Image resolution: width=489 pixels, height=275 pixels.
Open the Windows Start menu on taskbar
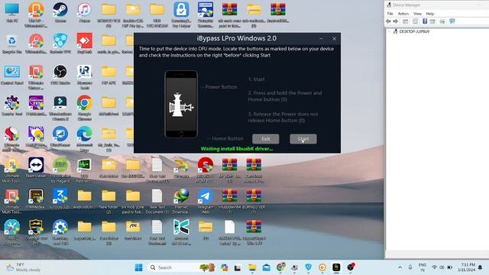pos(139,267)
